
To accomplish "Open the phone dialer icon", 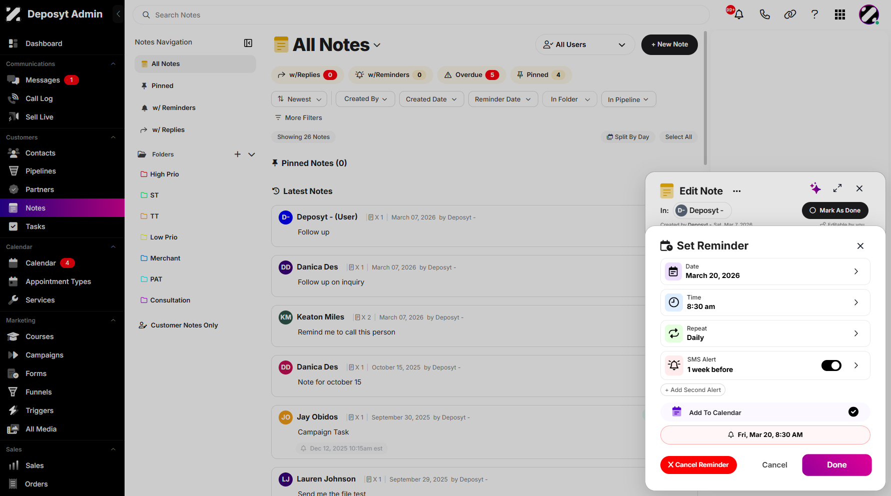I will (x=764, y=14).
